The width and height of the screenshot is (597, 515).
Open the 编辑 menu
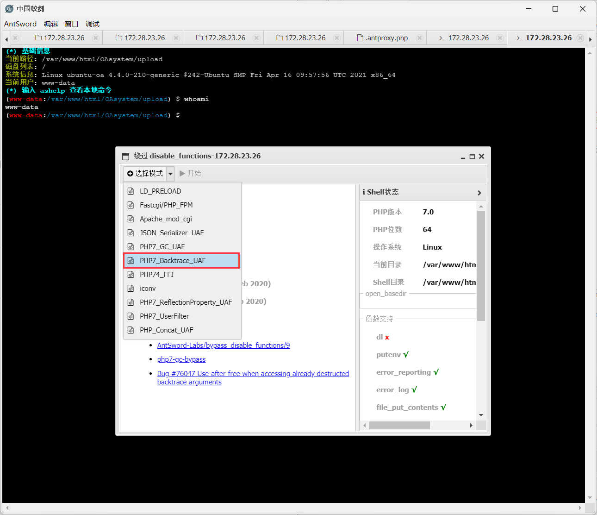pyautogui.click(x=51, y=24)
